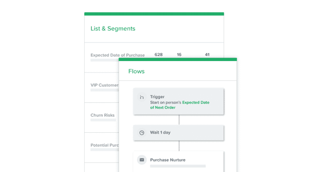Click the Flows panel heading
The height and width of the screenshot is (172, 324).
point(137,71)
